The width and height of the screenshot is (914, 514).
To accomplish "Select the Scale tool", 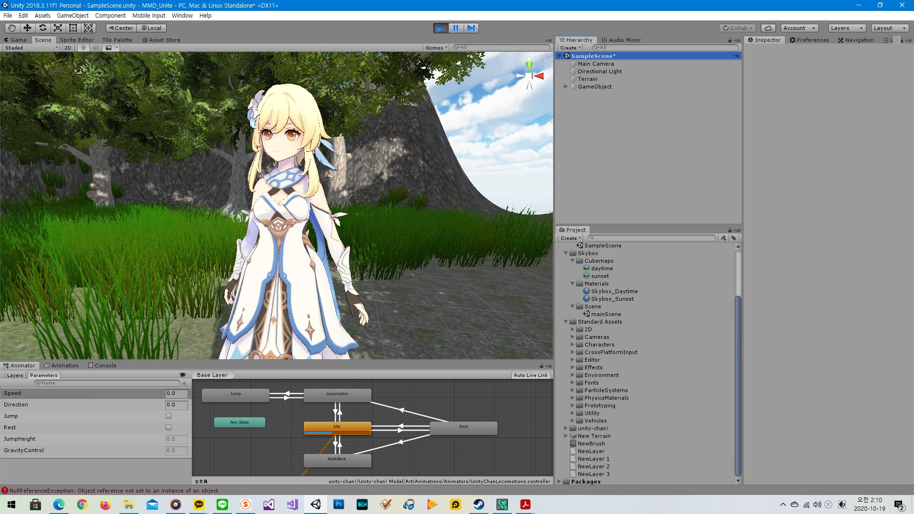I will (58, 28).
